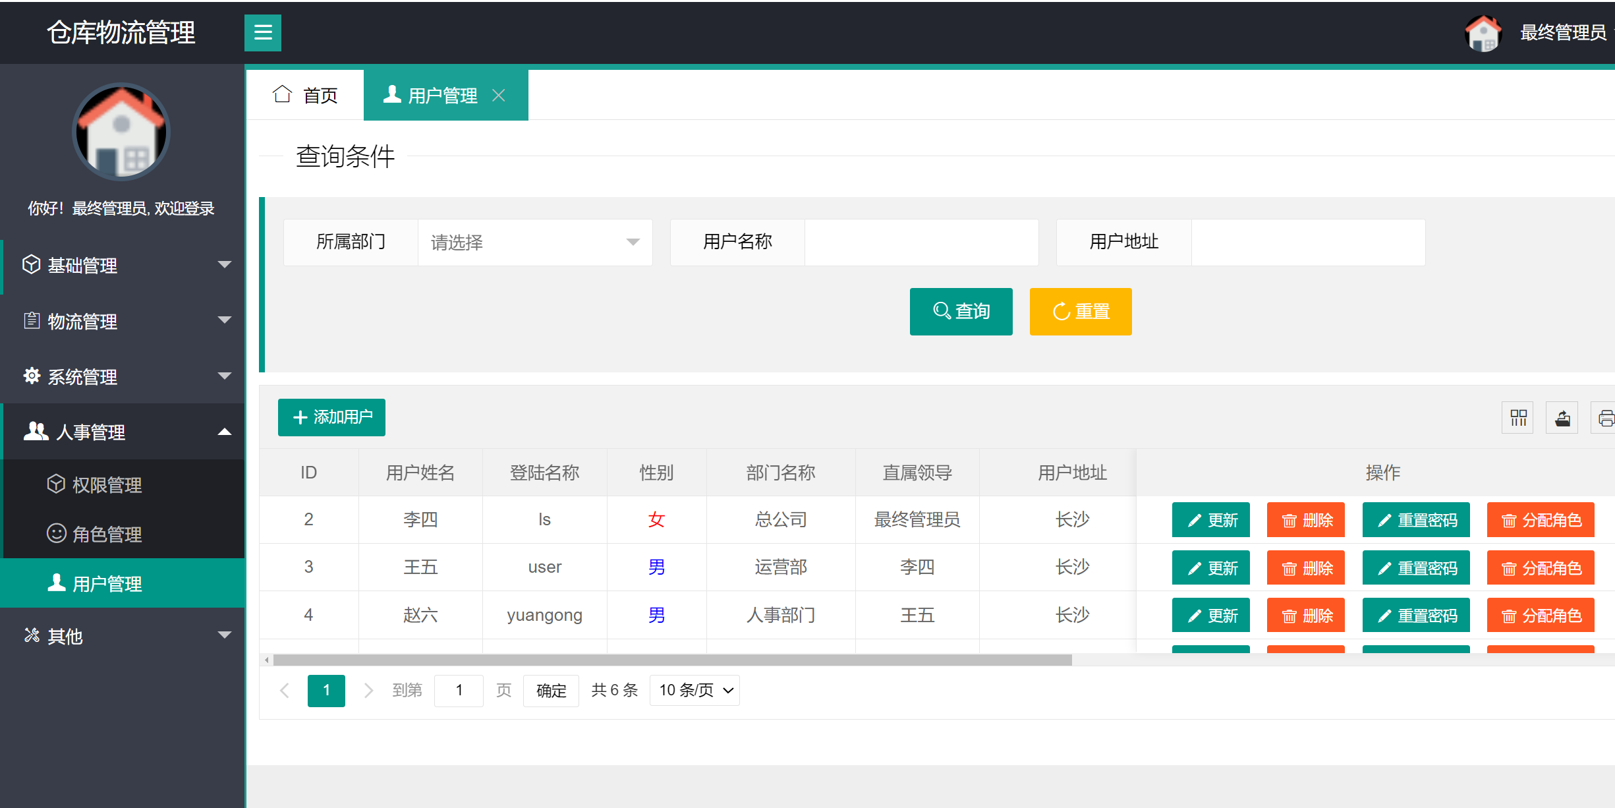Click the 查询 search button
The height and width of the screenshot is (808, 1615).
(x=961, y=311)
